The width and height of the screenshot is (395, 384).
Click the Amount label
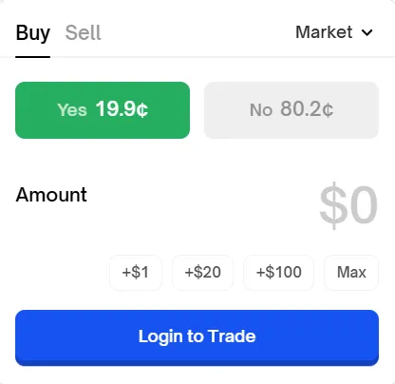[x=51, y=195]
